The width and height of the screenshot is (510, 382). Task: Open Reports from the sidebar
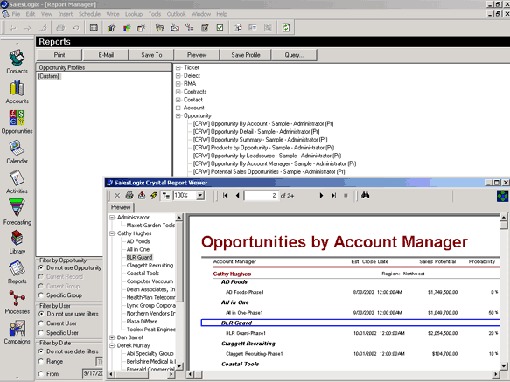[x=17, y=272]
